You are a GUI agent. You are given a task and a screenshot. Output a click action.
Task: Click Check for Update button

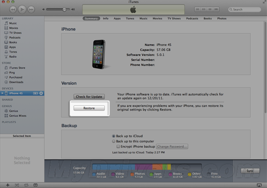89,96
